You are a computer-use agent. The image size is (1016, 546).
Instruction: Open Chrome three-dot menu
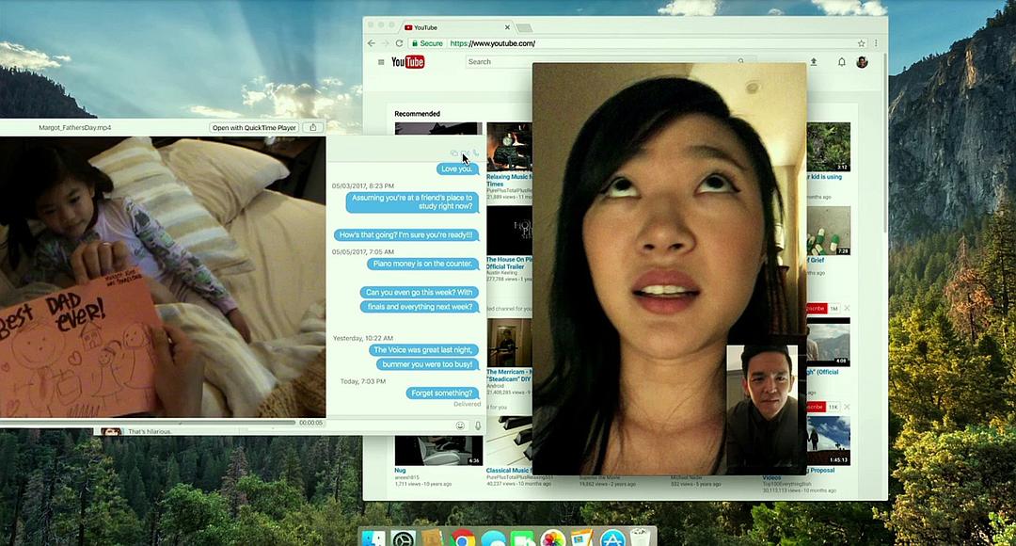pyautogui.click(x=876, y=43)
